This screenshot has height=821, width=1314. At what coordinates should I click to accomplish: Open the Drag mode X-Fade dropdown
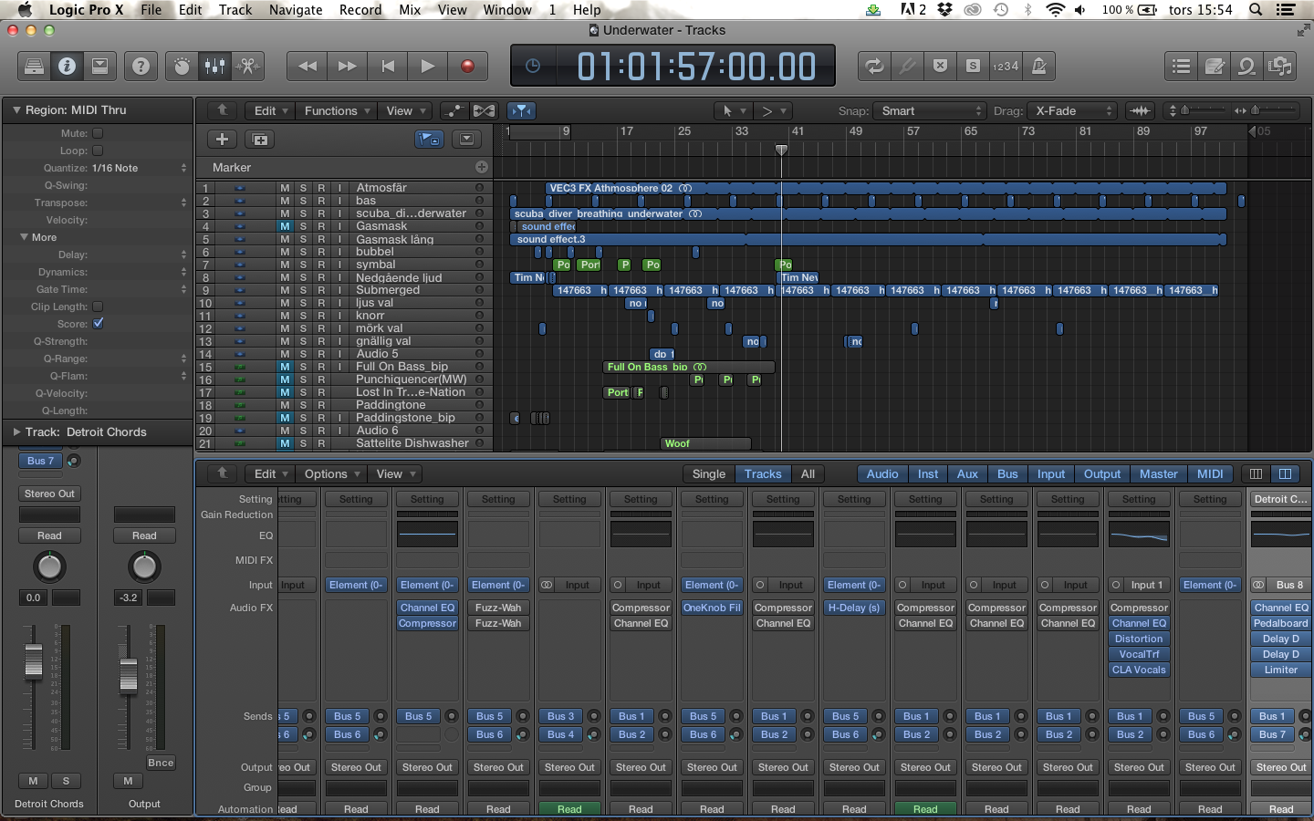(1071, 110)
